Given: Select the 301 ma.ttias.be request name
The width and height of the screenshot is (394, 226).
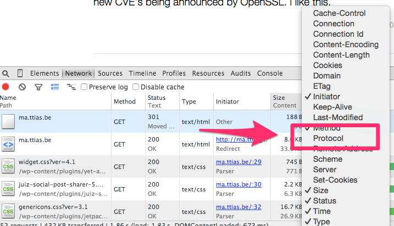Looking at the screenshot, I should [x=35, y=117].
